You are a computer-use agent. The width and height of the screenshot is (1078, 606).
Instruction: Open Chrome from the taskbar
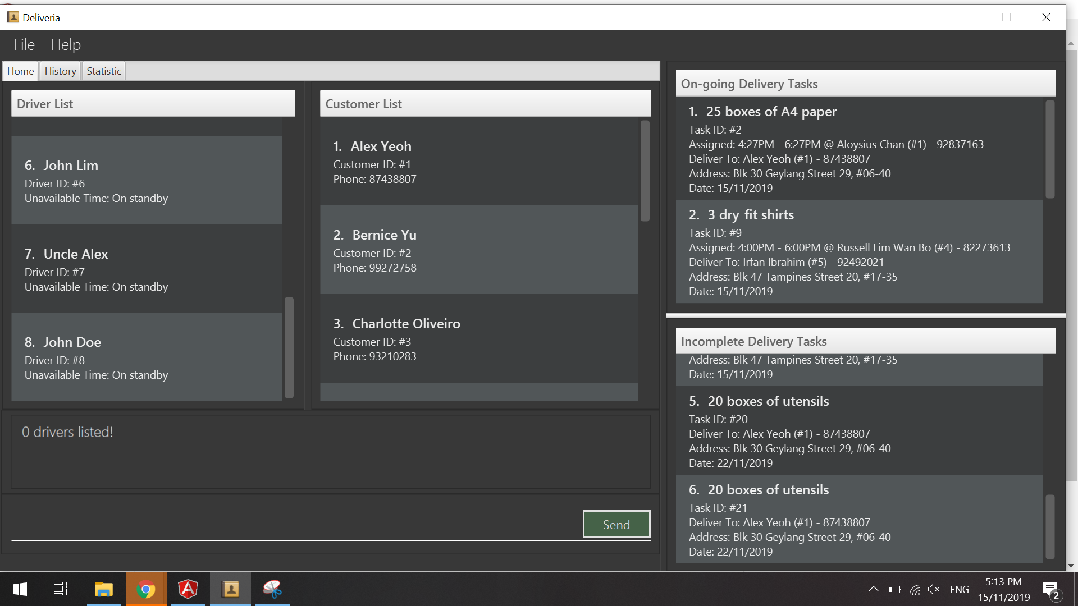coord(146,589)
